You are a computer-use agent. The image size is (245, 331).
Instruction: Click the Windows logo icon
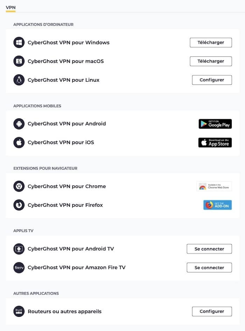point(19,42)
